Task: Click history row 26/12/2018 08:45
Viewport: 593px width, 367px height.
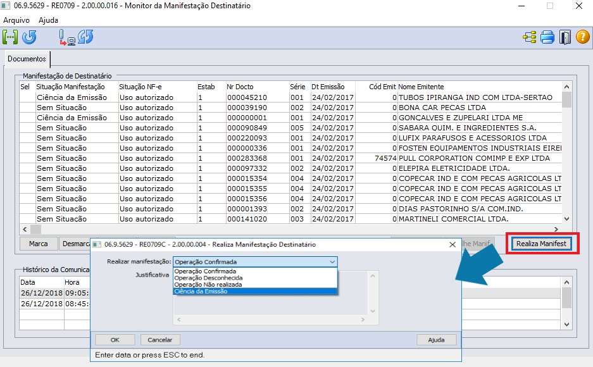Action: click(x=55, y=304)
